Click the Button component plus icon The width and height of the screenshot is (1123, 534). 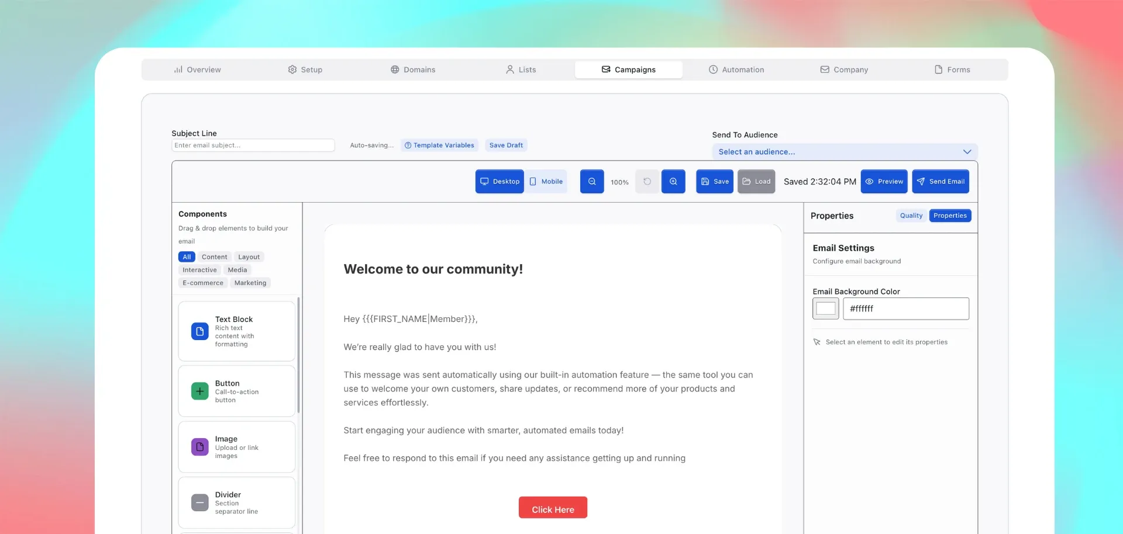(200, 391)
